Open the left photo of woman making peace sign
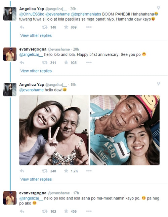The width and height of the screenshot is (168, 217). pyautogui.click(x=54, y=130)
